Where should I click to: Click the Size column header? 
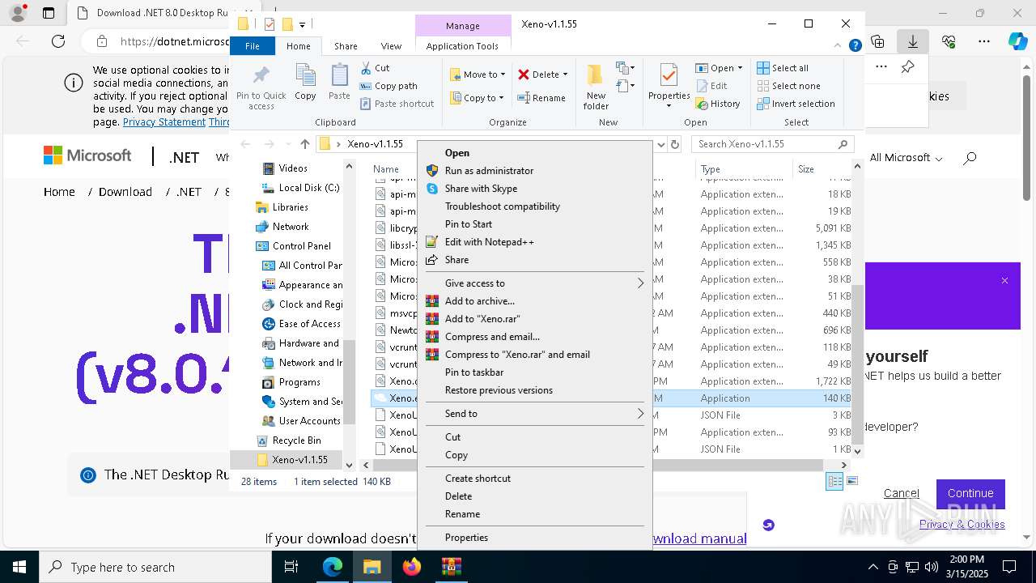(x=823, y=169)
